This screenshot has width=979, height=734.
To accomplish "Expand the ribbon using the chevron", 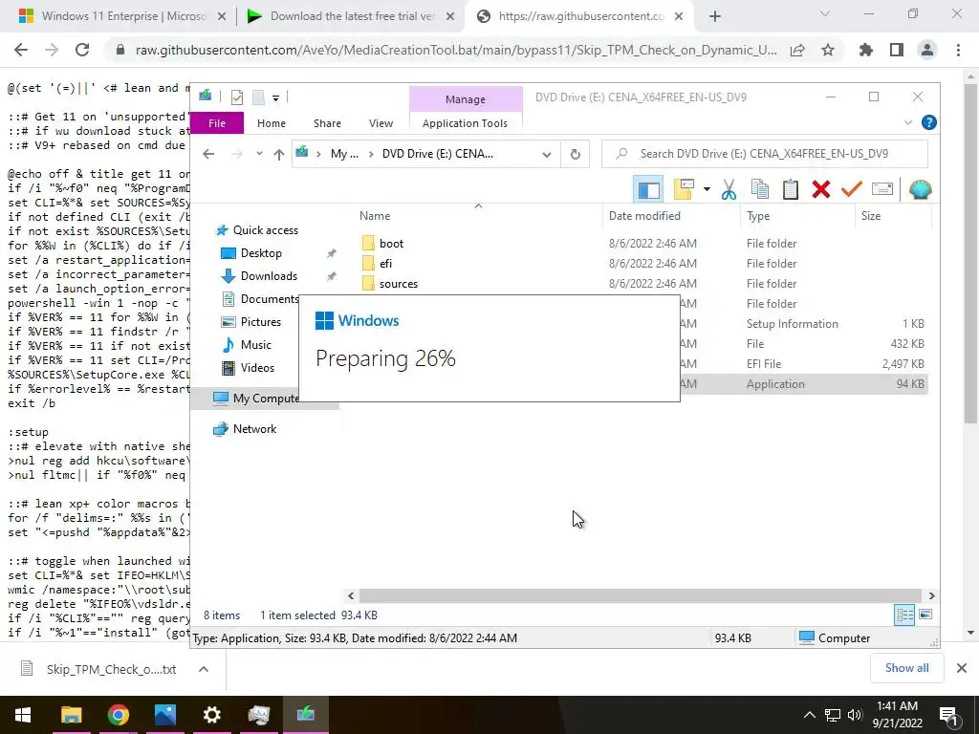I will pos(908,123).
